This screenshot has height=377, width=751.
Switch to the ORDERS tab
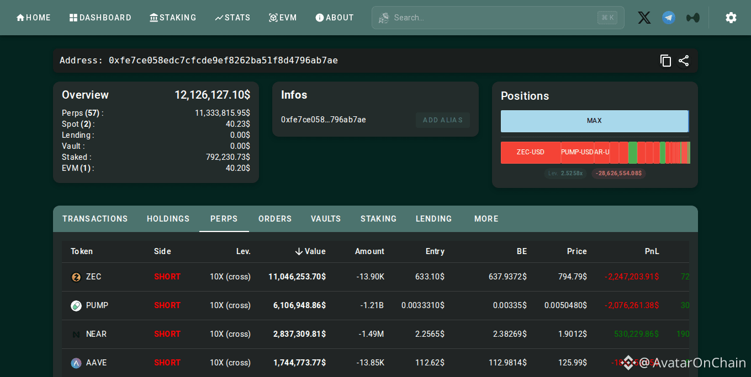275,219
